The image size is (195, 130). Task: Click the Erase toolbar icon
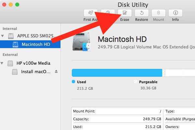(x=124, y=13)
